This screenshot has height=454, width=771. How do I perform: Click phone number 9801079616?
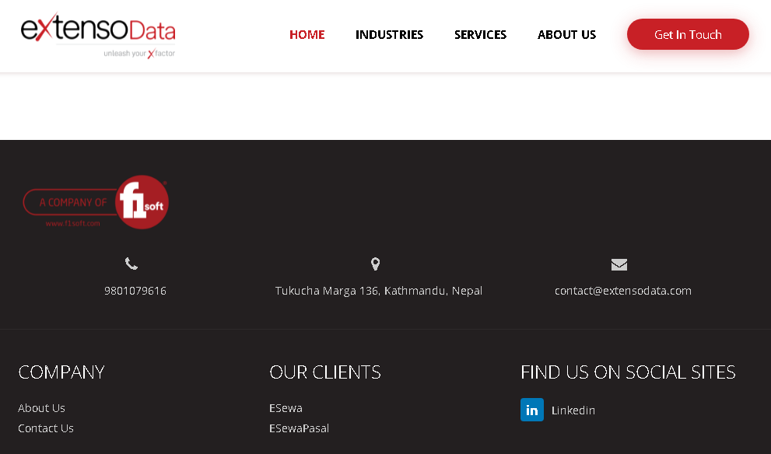pyautogui.click(x=135, y=291)
